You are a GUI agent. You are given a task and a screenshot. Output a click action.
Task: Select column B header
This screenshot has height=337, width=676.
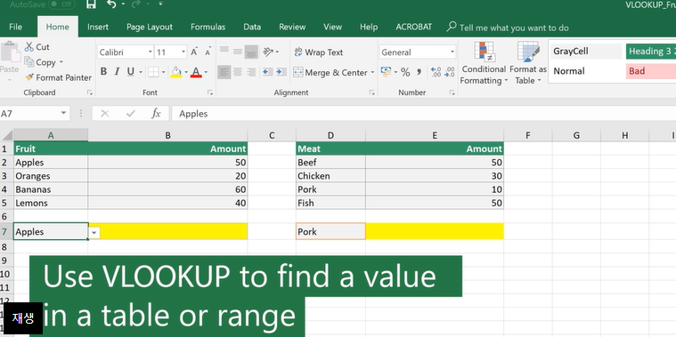pyautogui.click(x=167, y=135)
